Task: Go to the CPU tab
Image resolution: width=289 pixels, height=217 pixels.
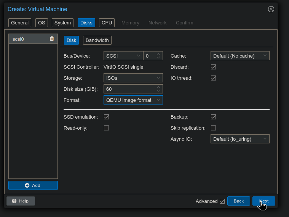Action: [107, 23]
